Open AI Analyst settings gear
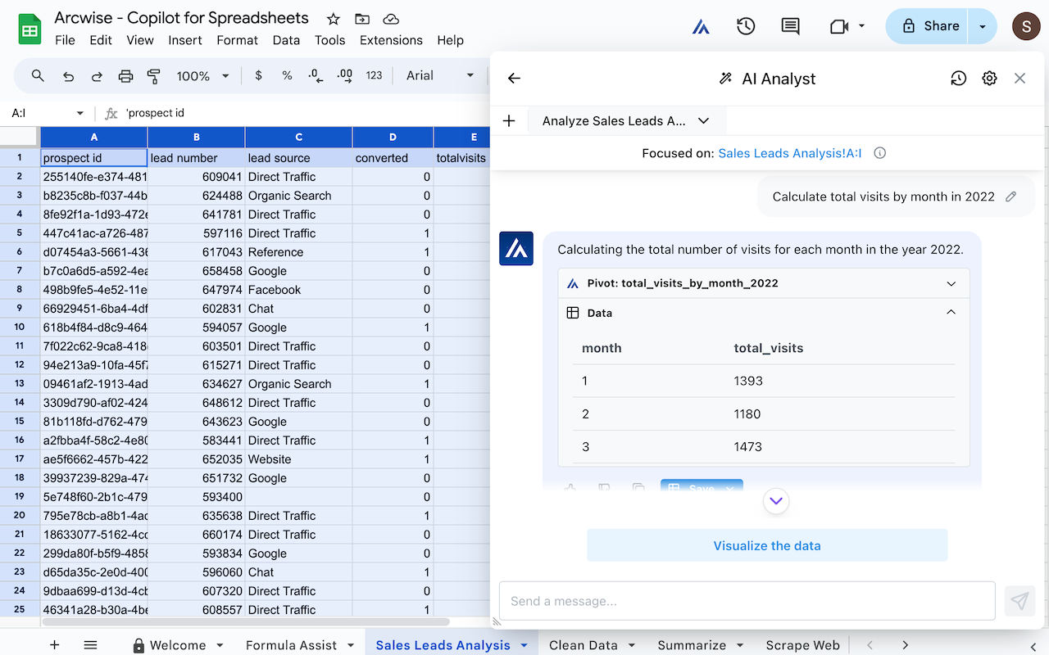This screenshot has height=655, width=1049. 989,78
